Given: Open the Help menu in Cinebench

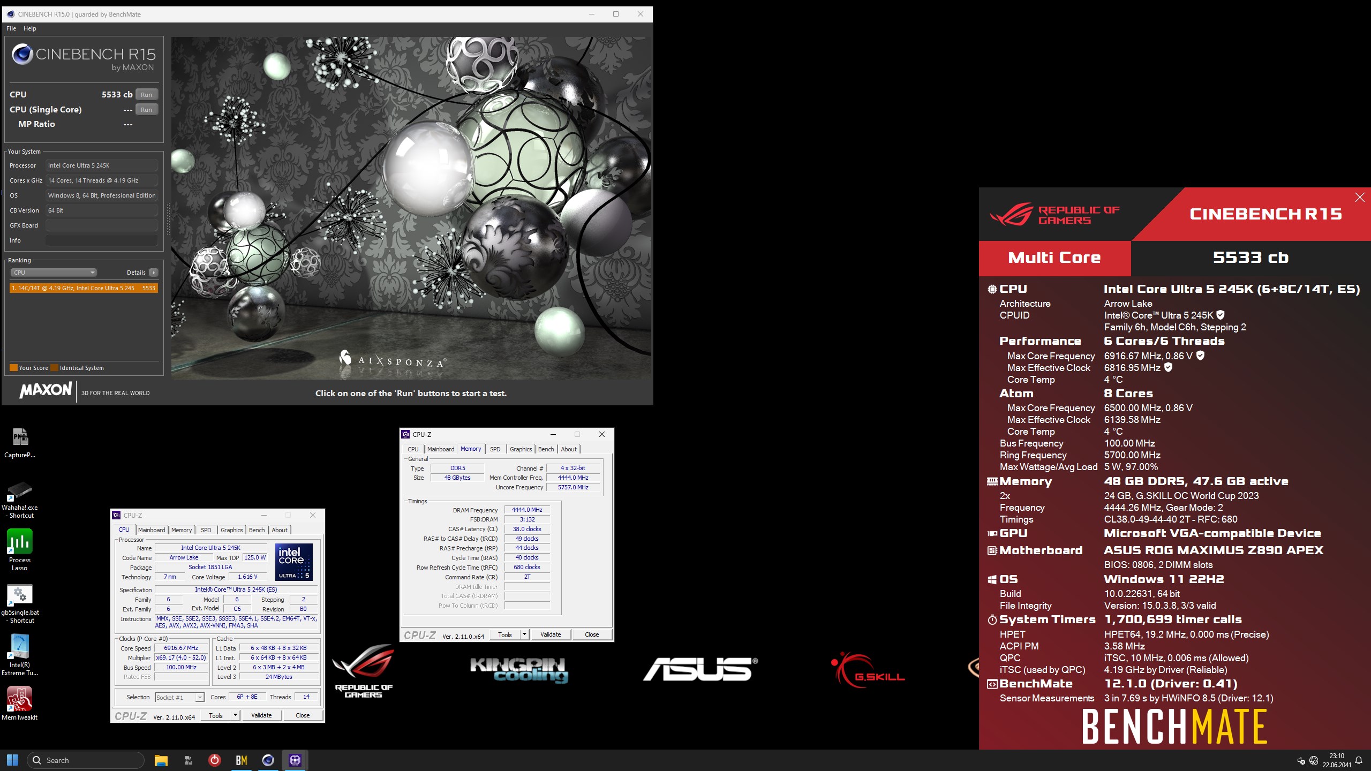Looking at the screenshot, I should (x=30, y=28).
